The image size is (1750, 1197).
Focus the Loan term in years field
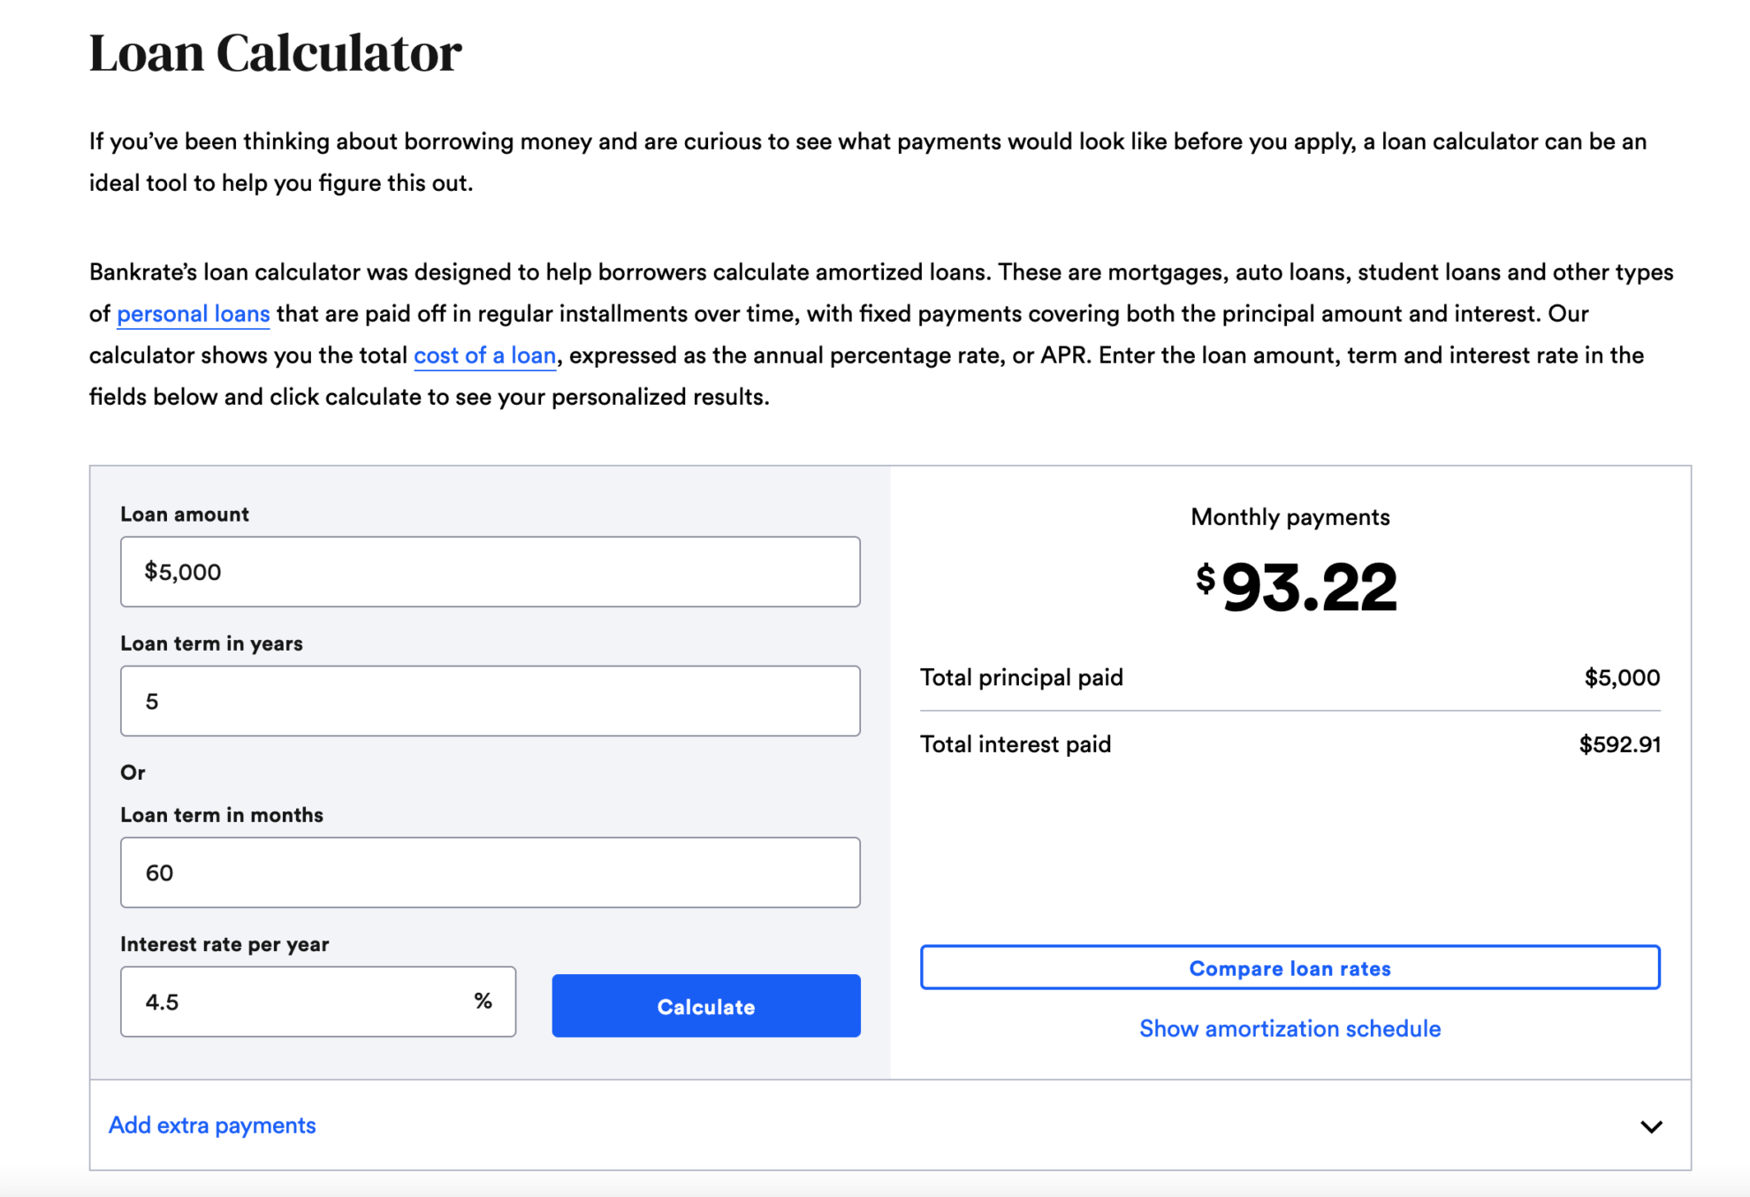click(490, 700)
